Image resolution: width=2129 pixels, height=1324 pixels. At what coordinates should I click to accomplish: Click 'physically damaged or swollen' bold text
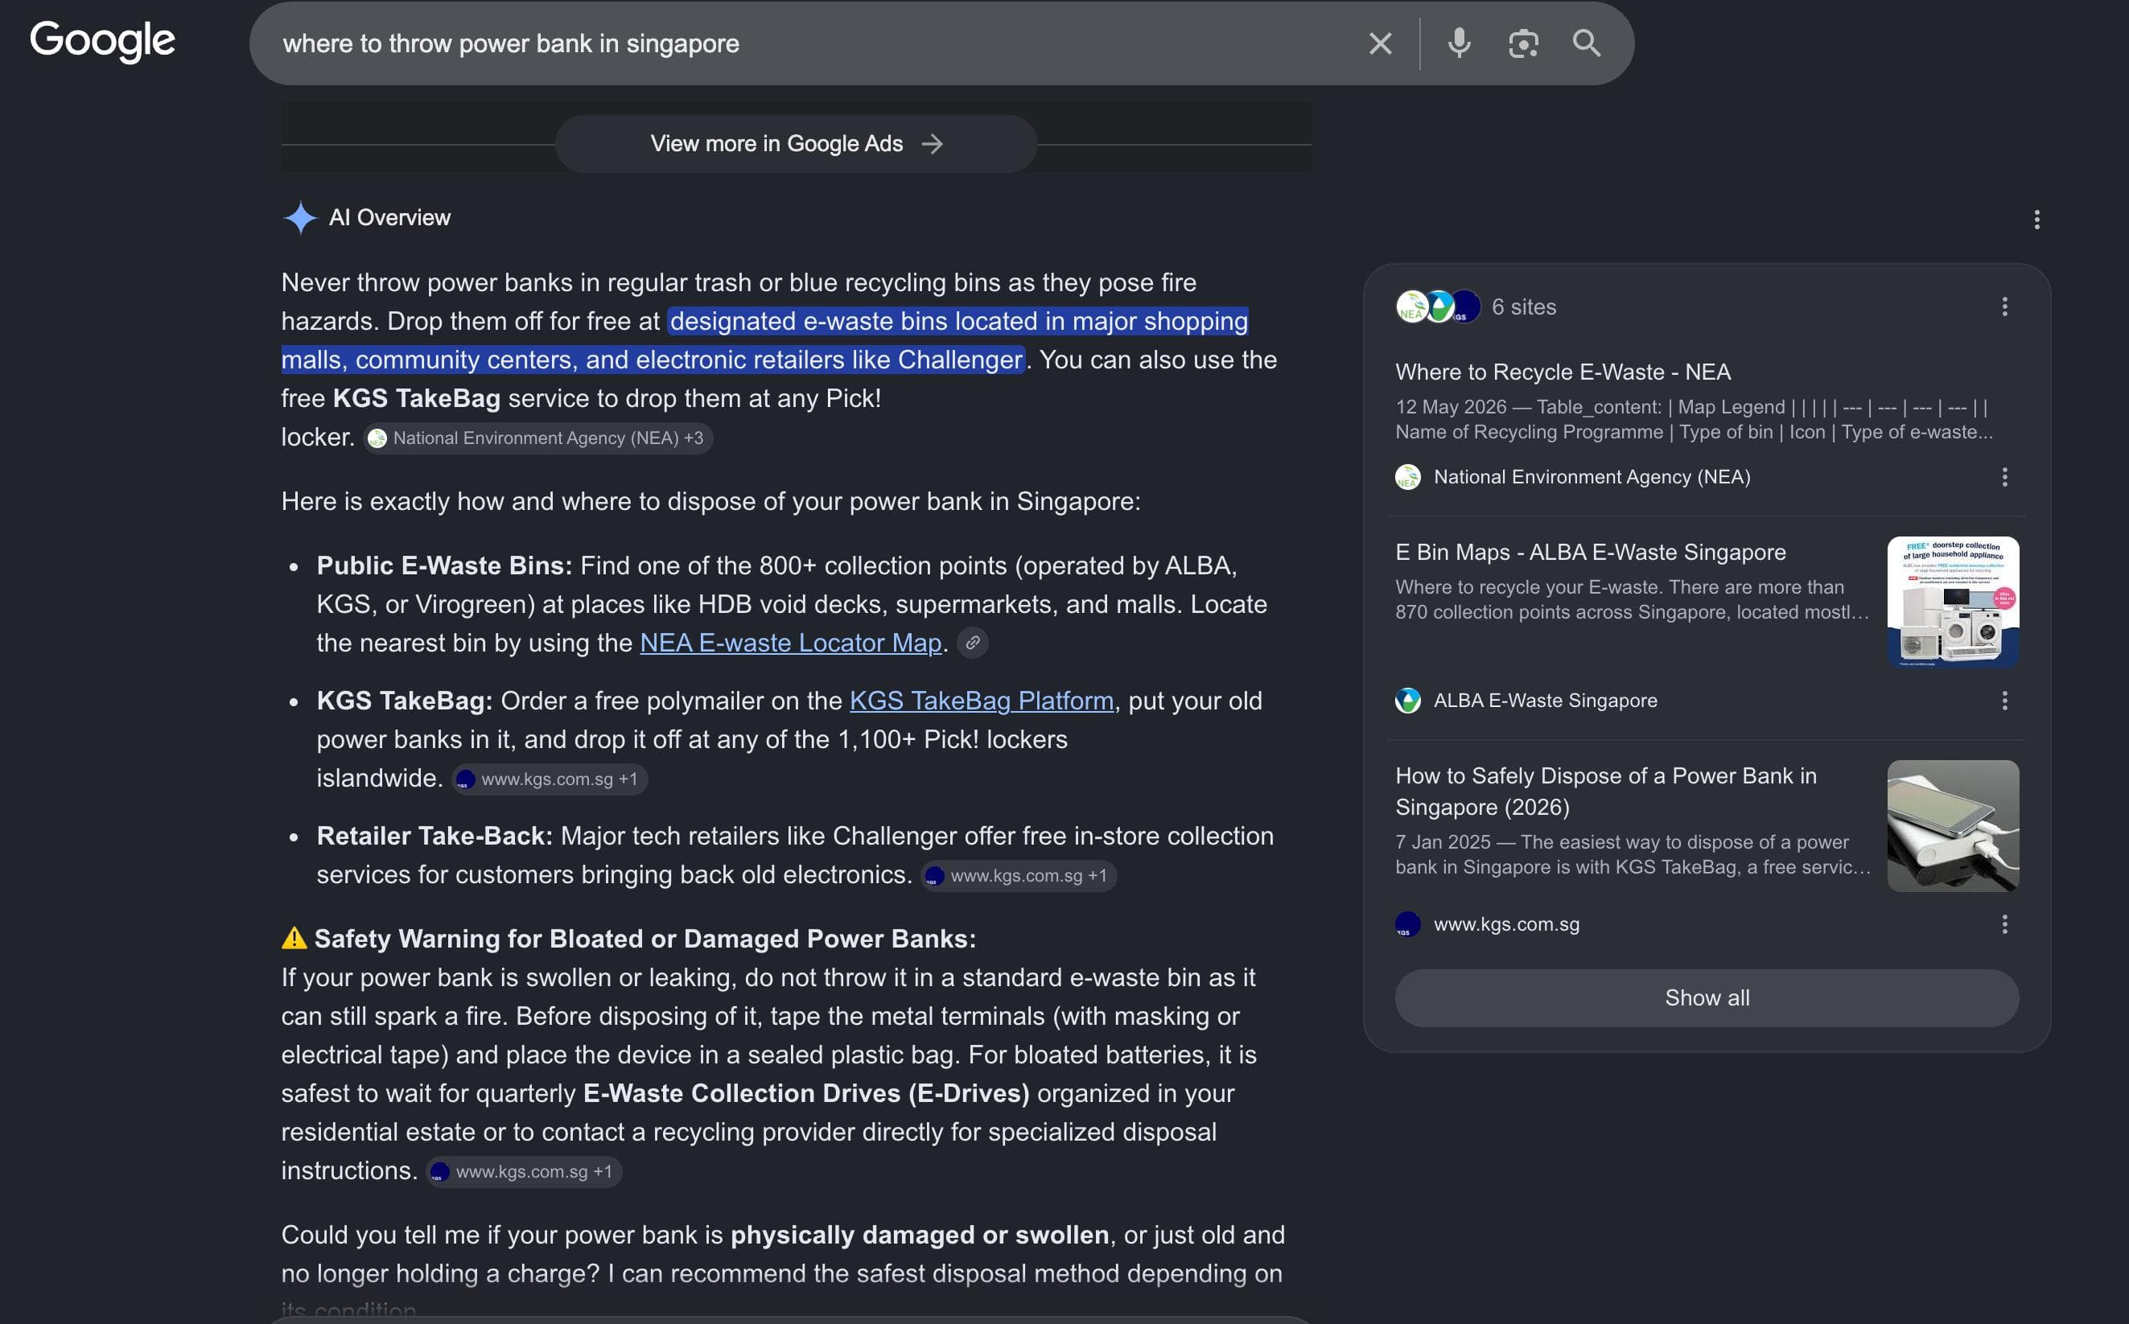[920, 1235]
